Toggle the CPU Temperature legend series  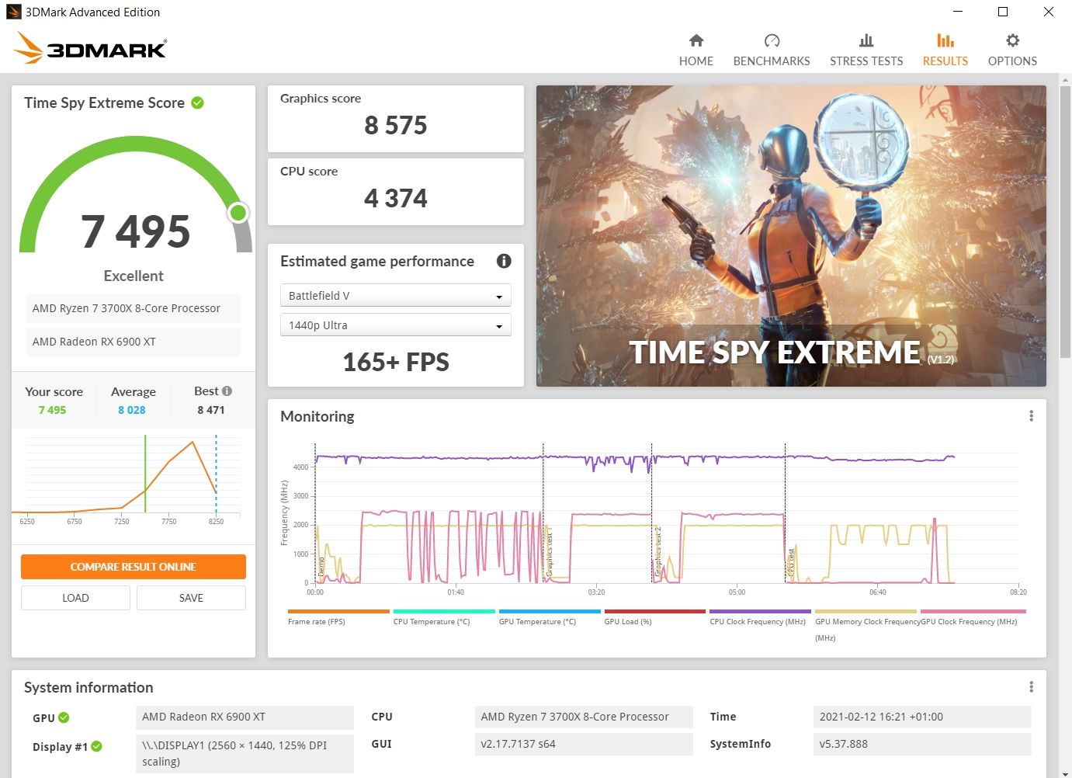(444, 617)
